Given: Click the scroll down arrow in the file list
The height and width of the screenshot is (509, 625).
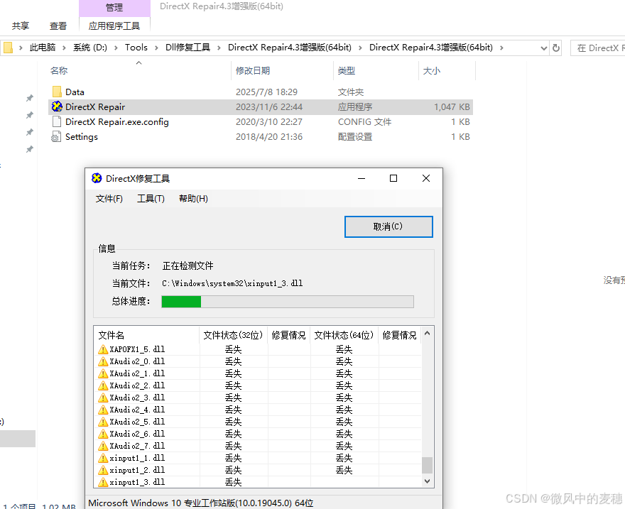Looking at the screenshot, I should [x=428, y=481].
